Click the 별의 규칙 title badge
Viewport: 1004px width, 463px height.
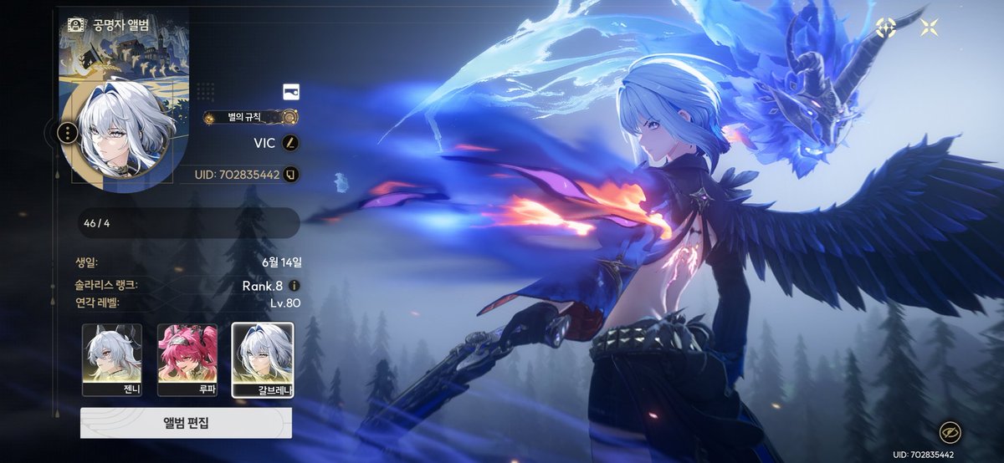(x=251, y=117)
